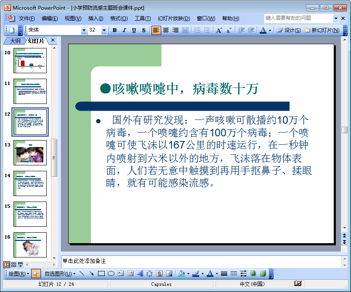Open the 绘图(R) drawing menu
351x292 pixels.
[19, 273]
